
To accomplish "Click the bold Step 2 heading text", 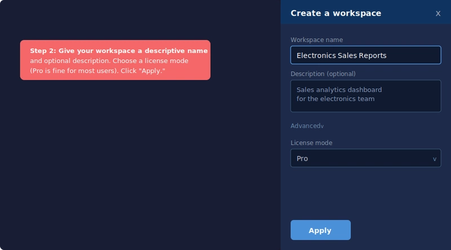I will tap(118, 51).
